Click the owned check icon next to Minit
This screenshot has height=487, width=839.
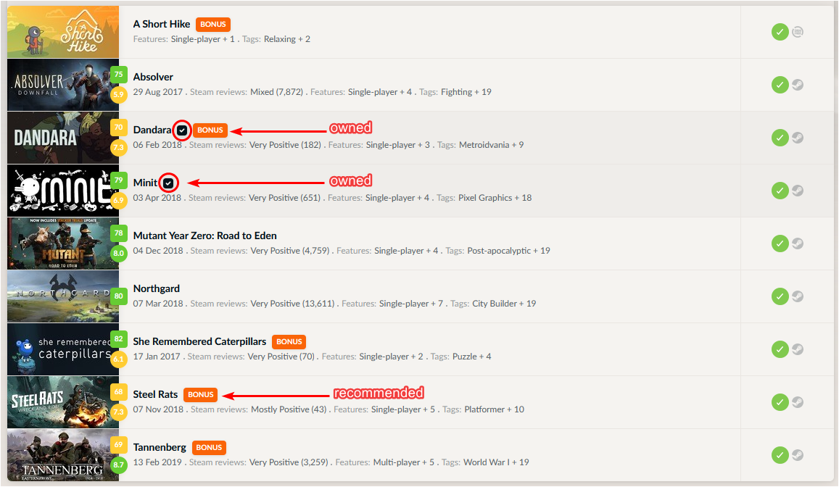click(x=168, y=183)
